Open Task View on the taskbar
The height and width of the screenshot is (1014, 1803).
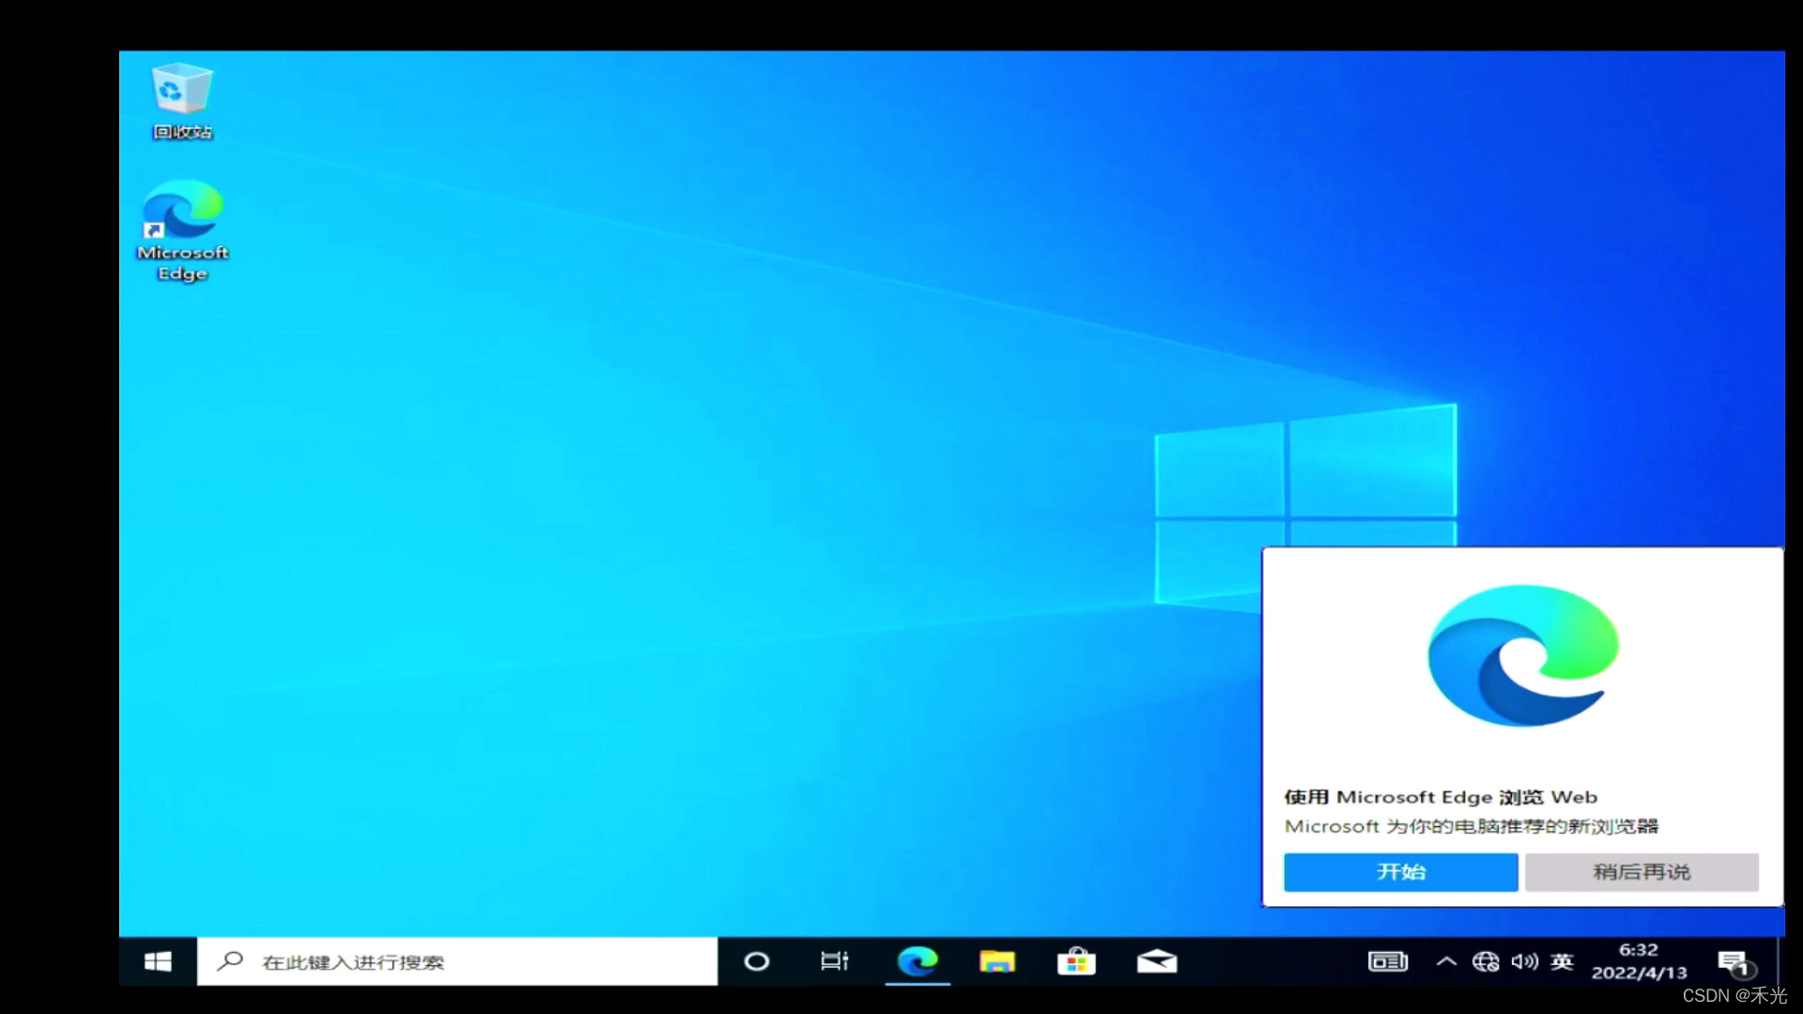[x=834, y=961]
